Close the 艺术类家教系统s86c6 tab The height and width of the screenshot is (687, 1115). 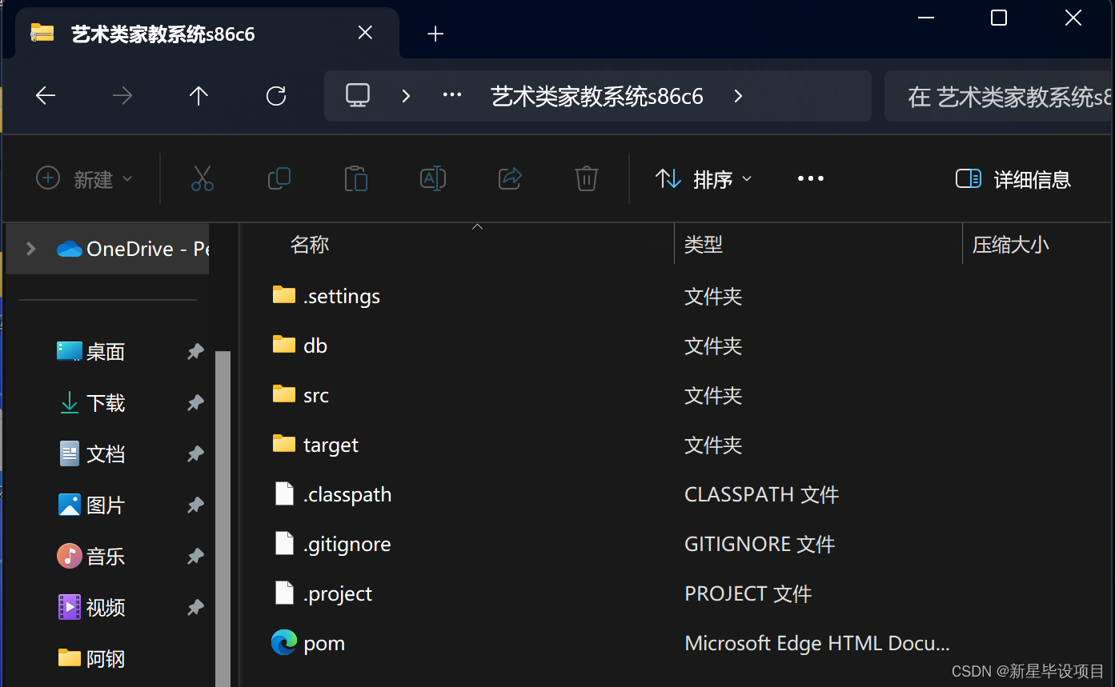[x=365, y=33]
